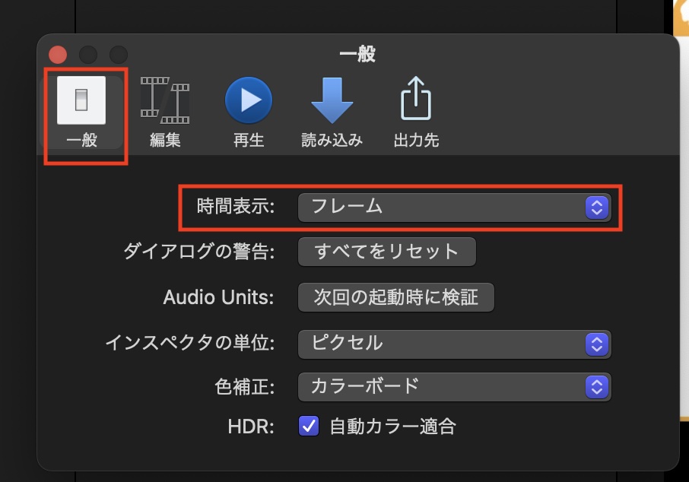Click the ダイアログの警告: label
This screenshot has width=689, height=482.
199,252
